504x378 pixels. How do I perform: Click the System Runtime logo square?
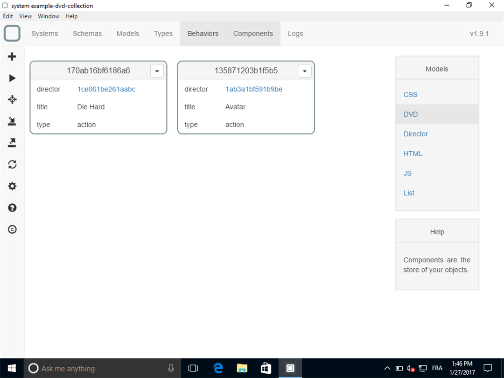(x=12, y=33)
